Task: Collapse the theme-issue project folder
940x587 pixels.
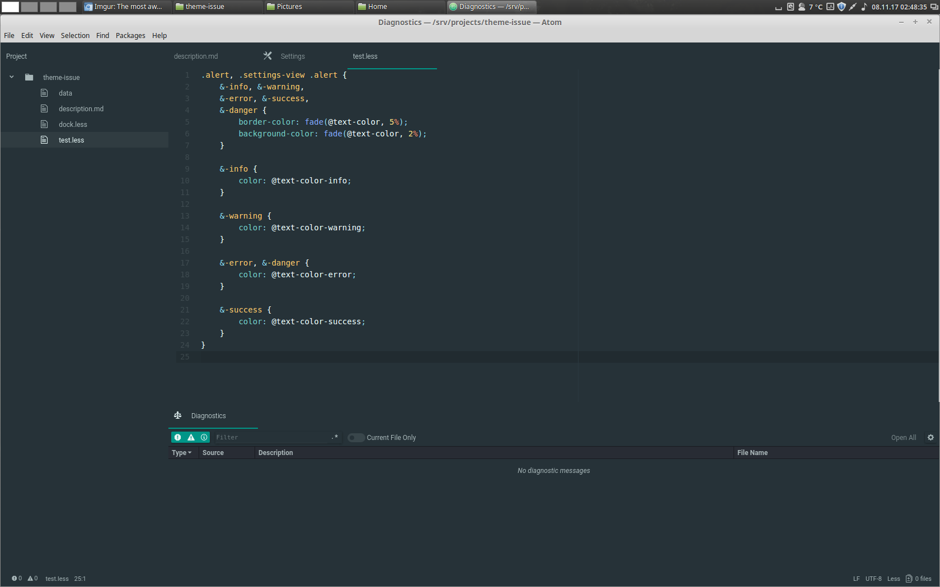Action: (11, 77)
